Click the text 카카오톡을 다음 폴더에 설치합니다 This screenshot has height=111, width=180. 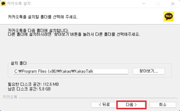pyautogui.click(x=38, y=30)
